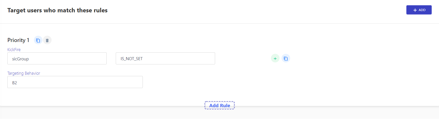Screen dimensions: 439x119
Task: Click the Targeting Behavior label
Action: [24, 73]
